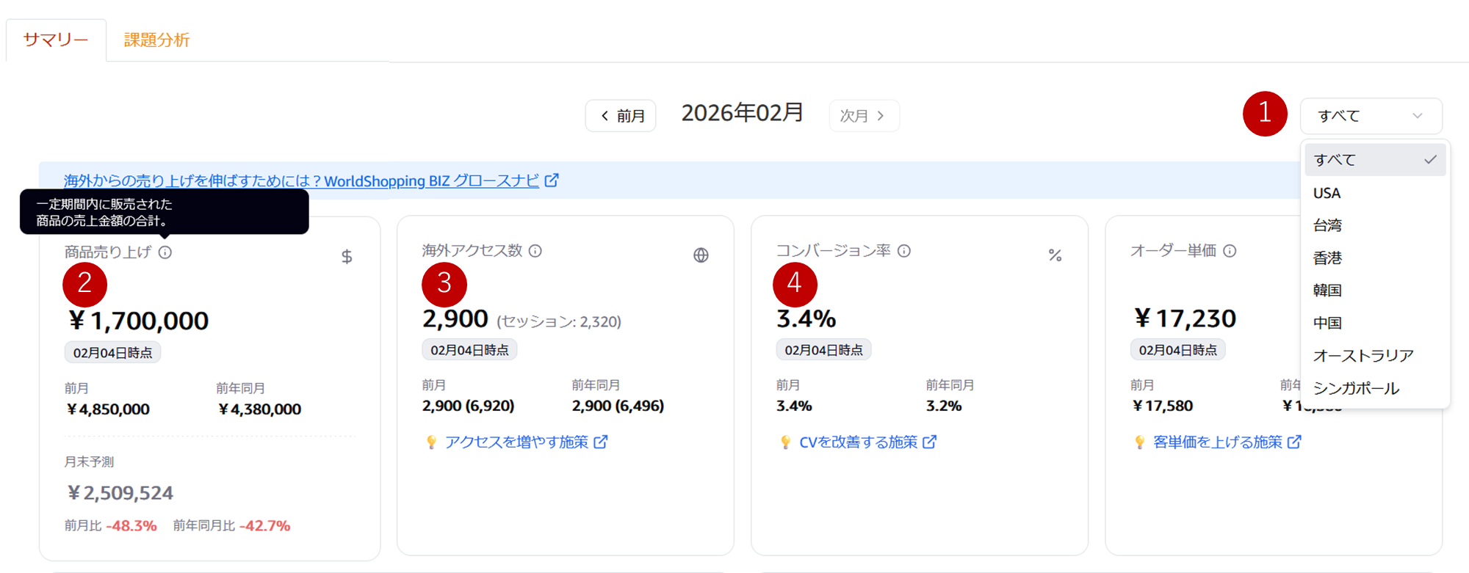Click info icon beside 商品売り上げ
Screen dimensions: 1469x573
pos(165,252)
